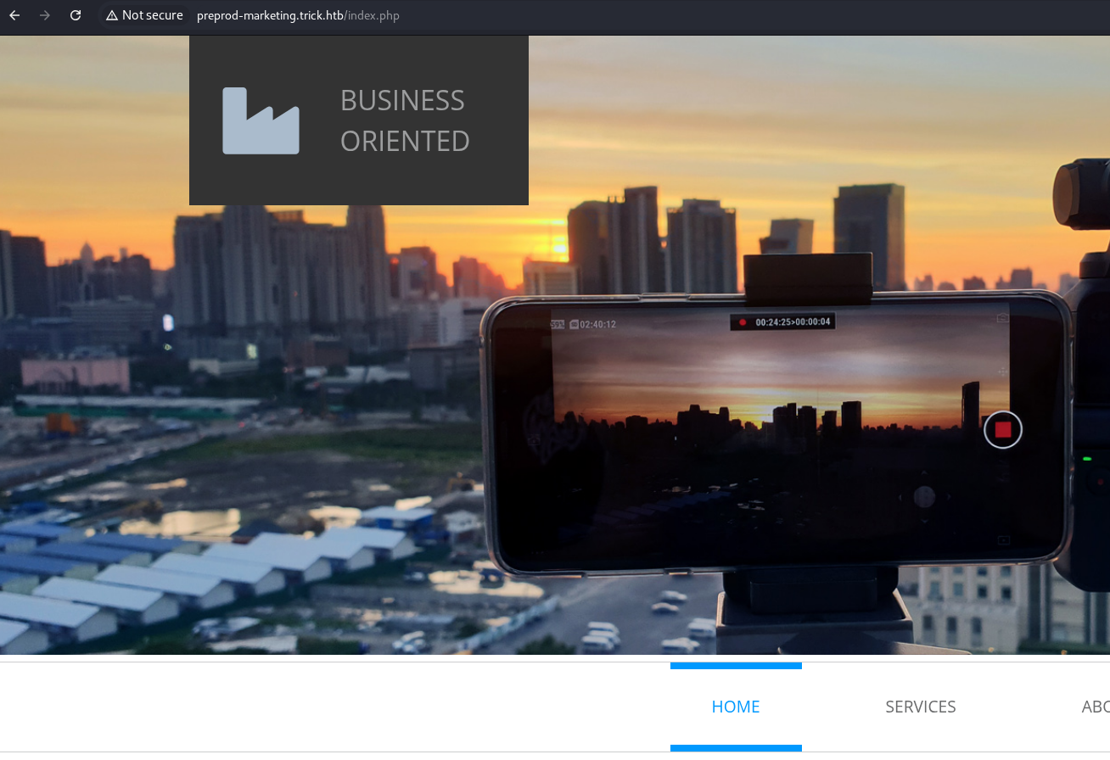Screen dimensions: 1110x760
Task: Click the Not secure label text
Action: click(152, 15)
